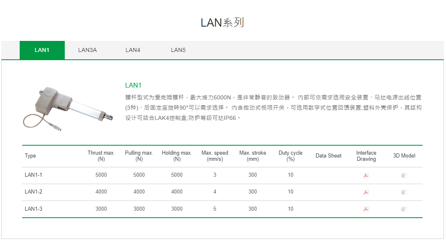Click the 3D Model column header
Image resolution: width=446 pixels, height=241 pixels.
click(x=404, y=155)
